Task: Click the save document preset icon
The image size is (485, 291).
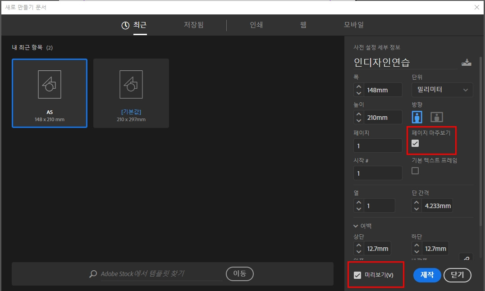Action: 467,62
